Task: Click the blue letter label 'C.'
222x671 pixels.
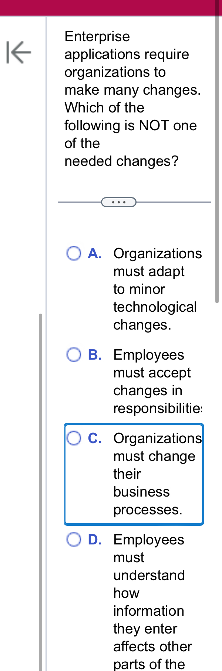Action: (x=94, y=438)
